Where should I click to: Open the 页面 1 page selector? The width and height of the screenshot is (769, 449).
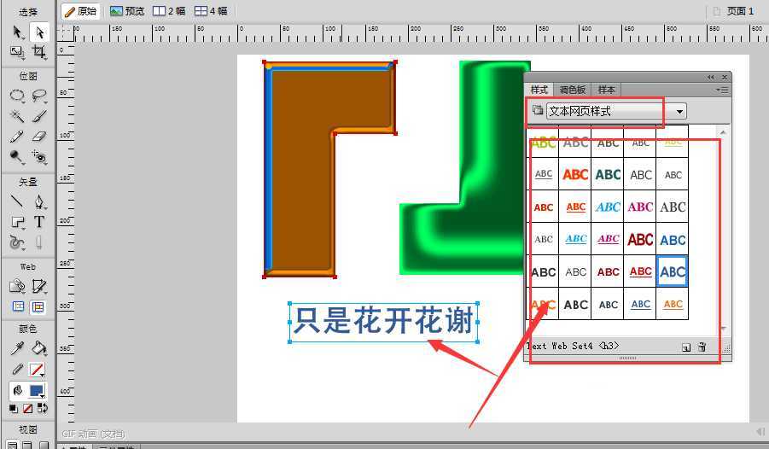pos(734,11)
